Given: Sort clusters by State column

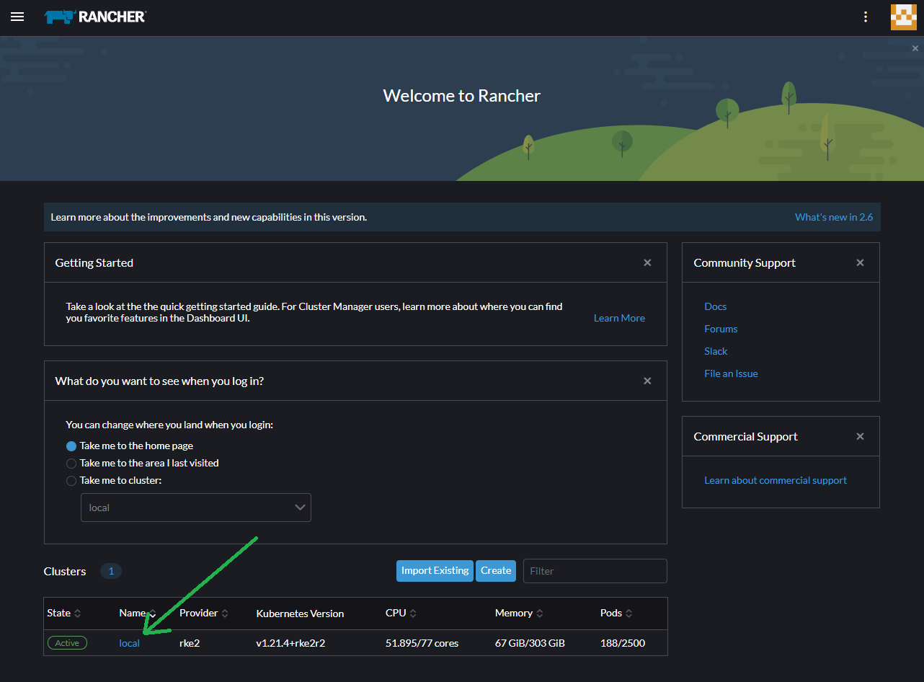Looking at the screenshot, I should coord(64,614).
